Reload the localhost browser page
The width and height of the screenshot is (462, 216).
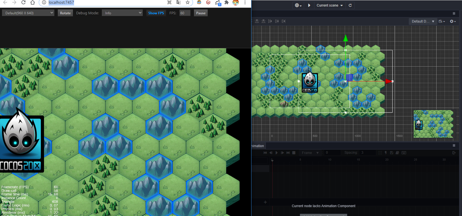coord(23,3)
